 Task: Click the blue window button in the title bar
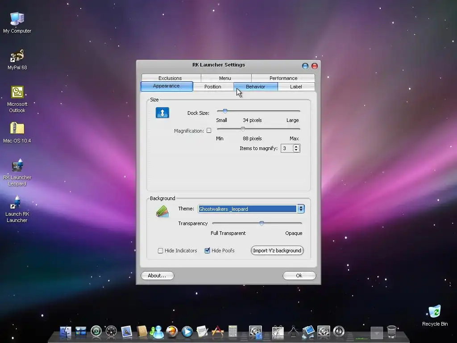[x=305, y=66]
